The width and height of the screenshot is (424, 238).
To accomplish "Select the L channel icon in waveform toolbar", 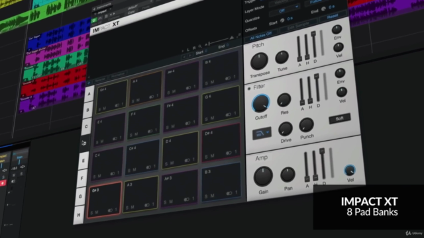I will coord(188,50).
